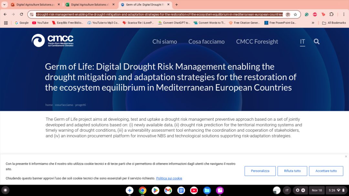Open ChromeOS launcher circle button
Screen dimensions: 349x196
(5, 190)
